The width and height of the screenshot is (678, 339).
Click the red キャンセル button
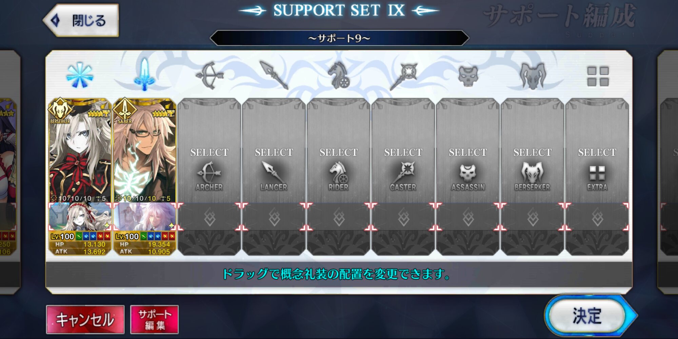pos(85,319)
